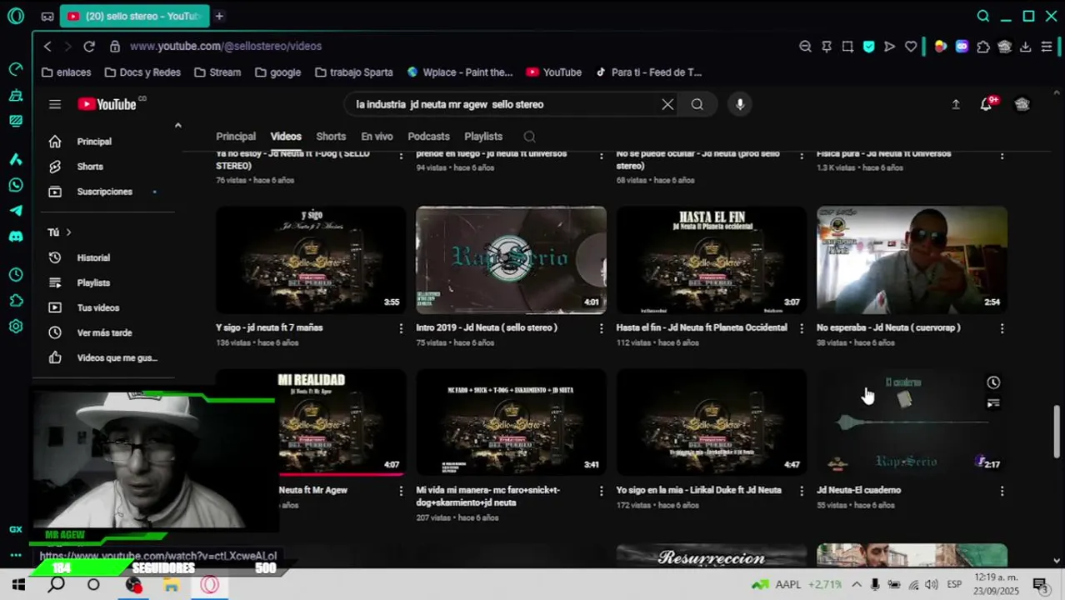The width and height of the screenshot is (1065, 600).
Task: Show hidden system tray icons
Action: 856,585
